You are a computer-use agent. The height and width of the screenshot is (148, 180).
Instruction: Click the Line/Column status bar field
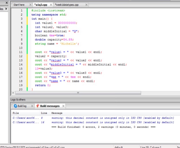[x=150, y=147]
